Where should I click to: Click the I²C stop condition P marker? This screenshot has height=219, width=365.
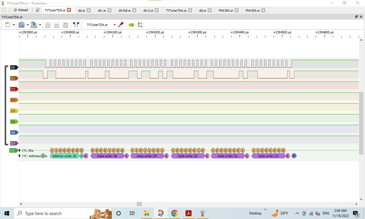pyautogui.click(x=294, y=156)
